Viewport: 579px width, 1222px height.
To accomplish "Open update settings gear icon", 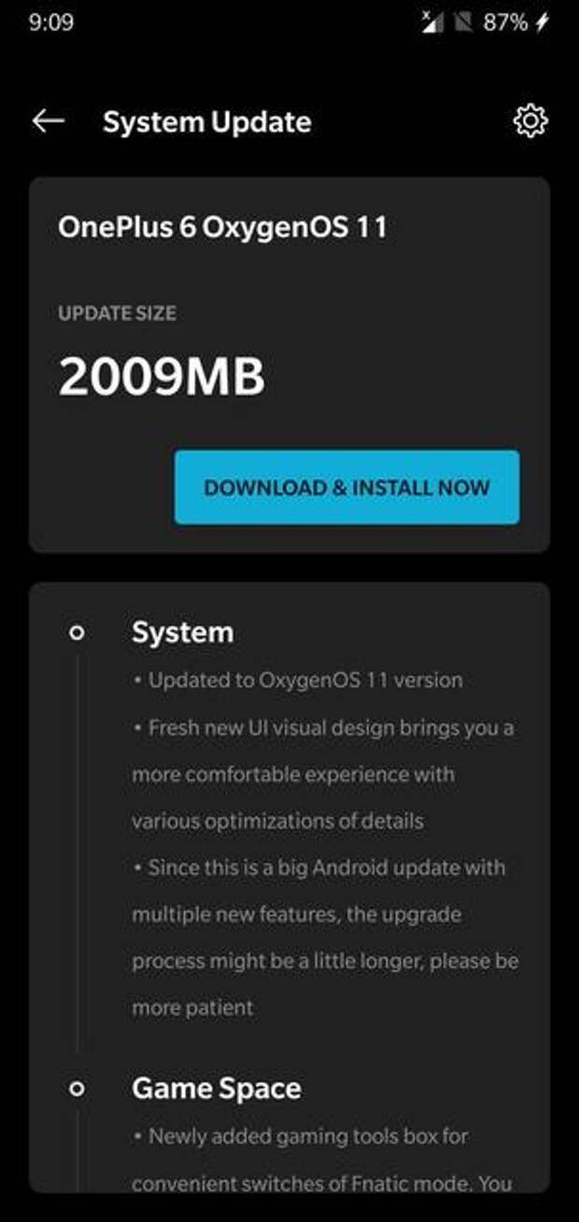I will (530, 121).
